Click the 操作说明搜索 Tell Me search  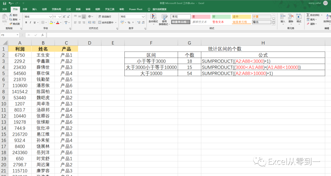[157, 9]
